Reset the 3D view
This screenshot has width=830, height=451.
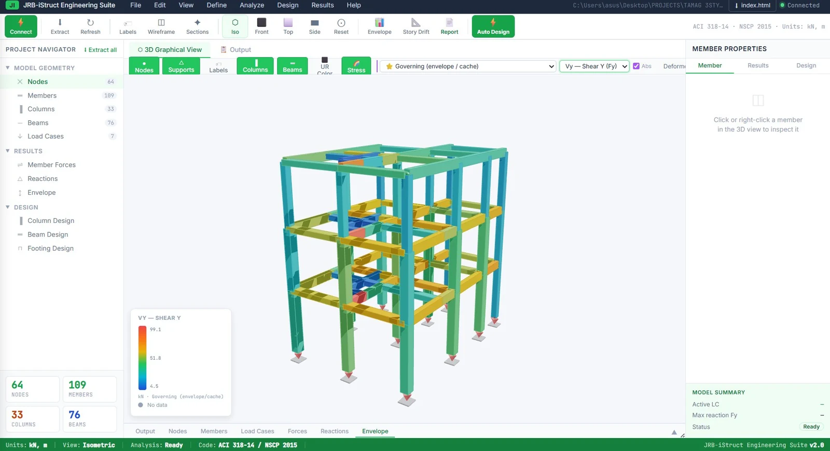click(341, 26)
